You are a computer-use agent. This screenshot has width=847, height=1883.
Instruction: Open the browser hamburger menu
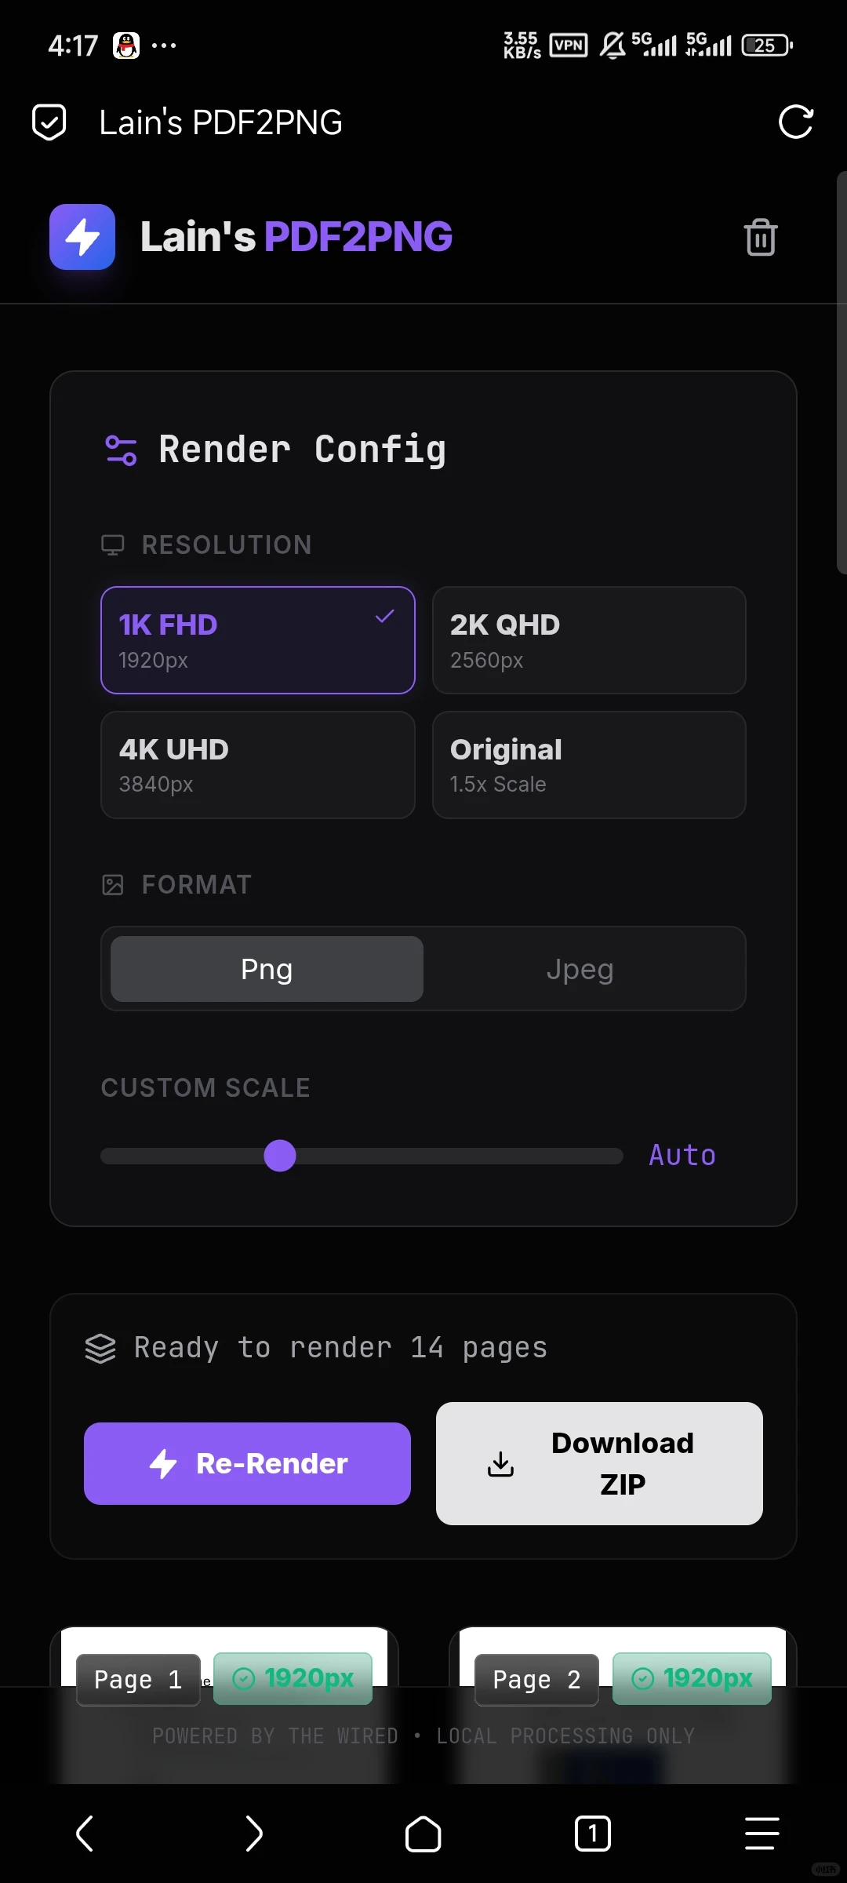[762, 1834]
